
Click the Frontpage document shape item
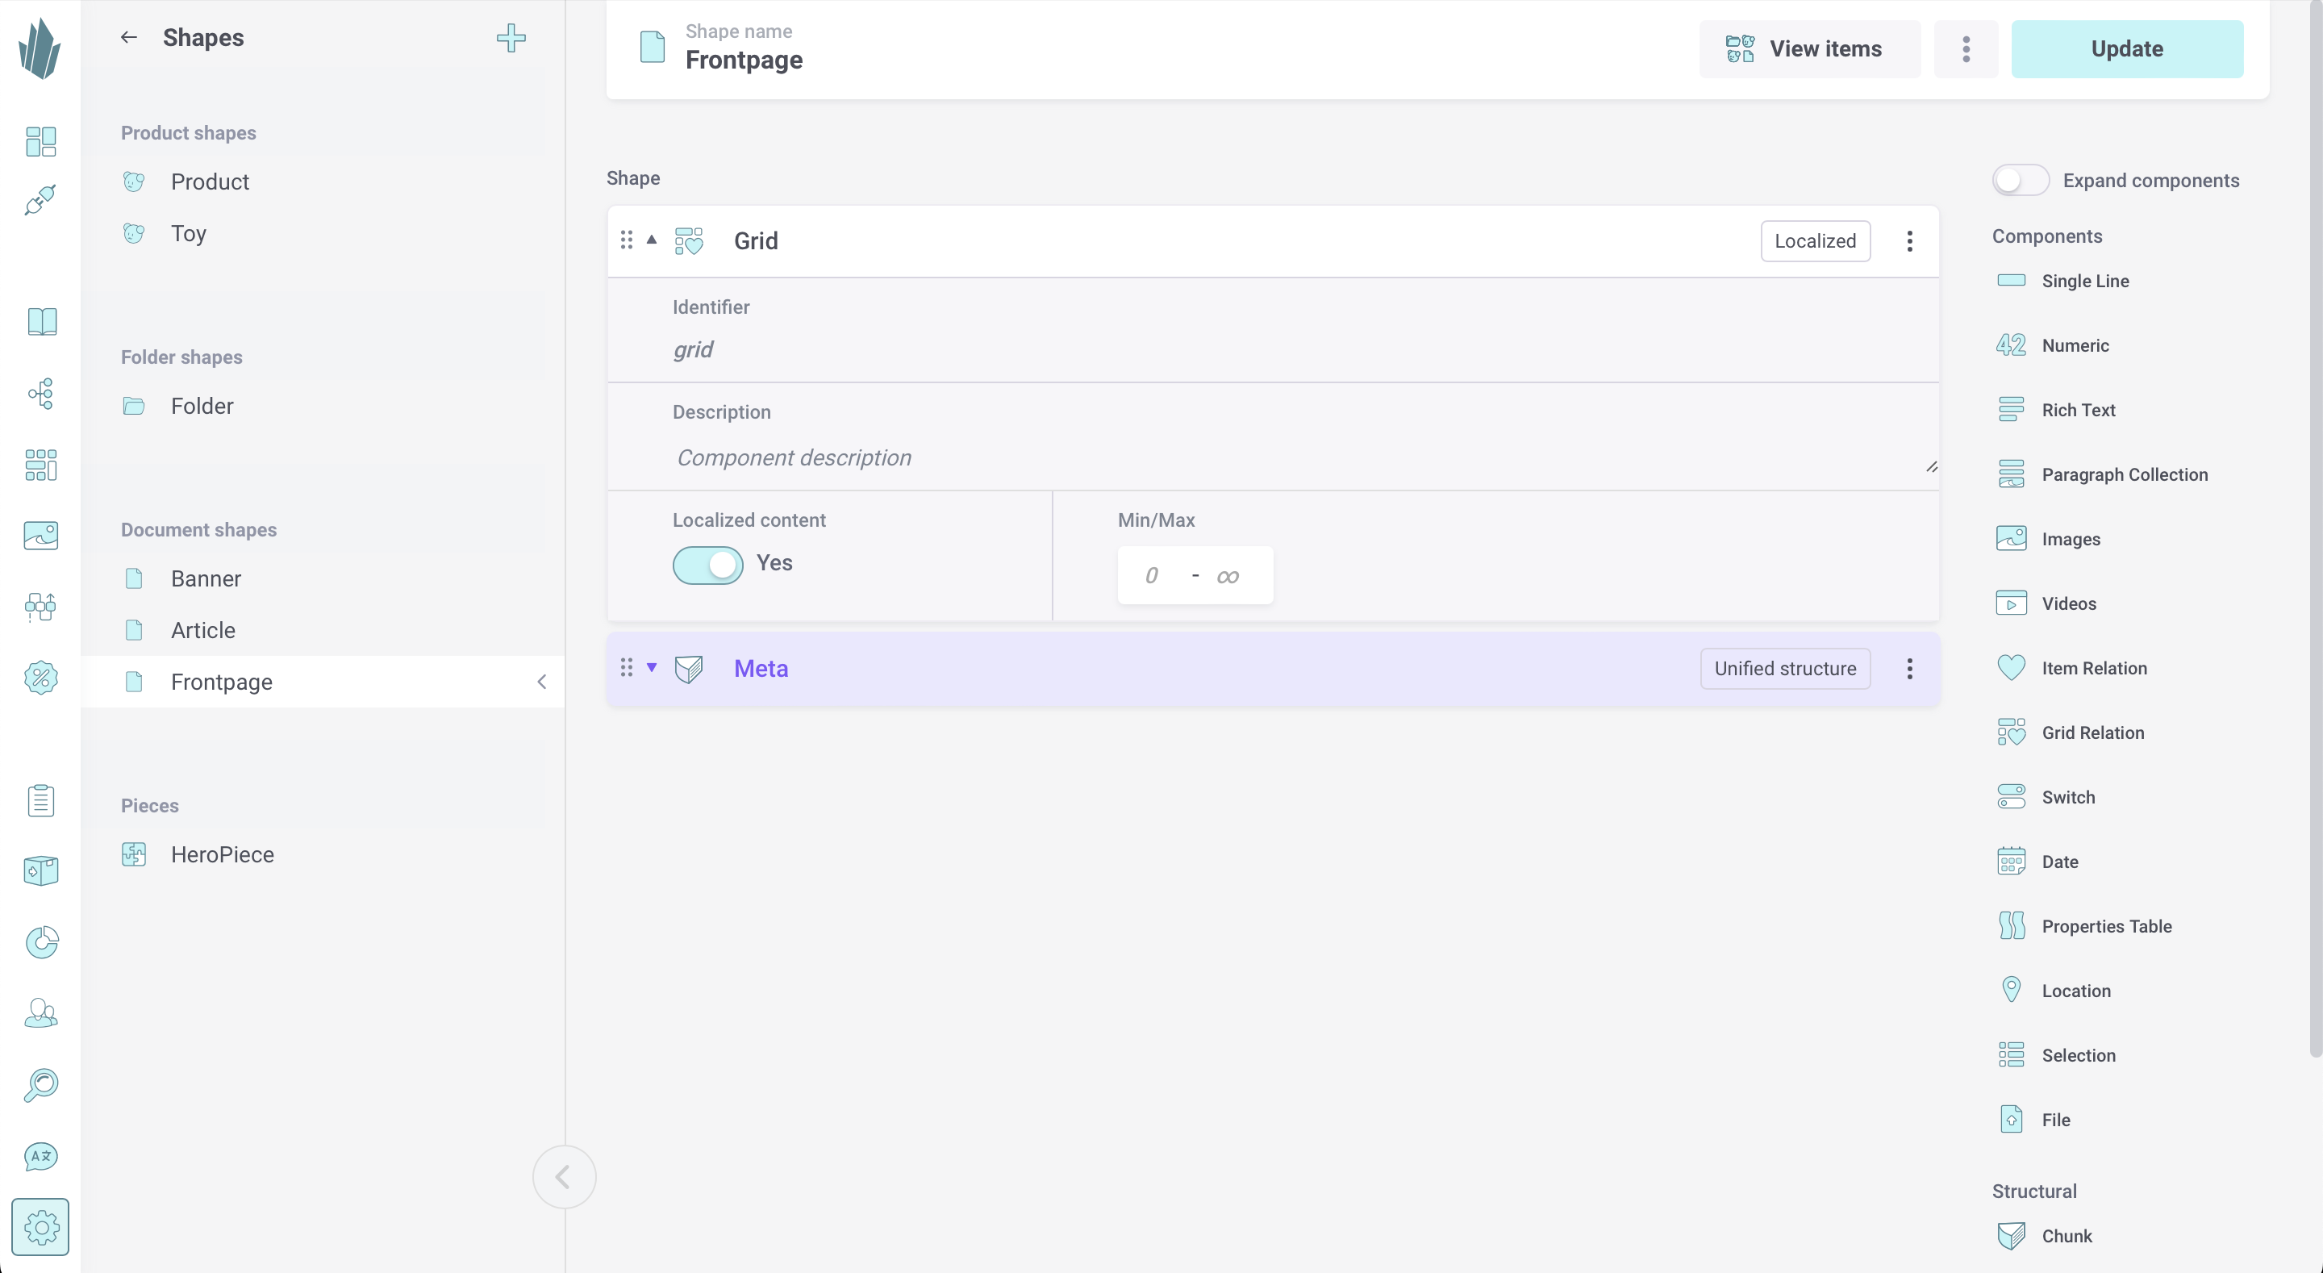tap(221, 680)
